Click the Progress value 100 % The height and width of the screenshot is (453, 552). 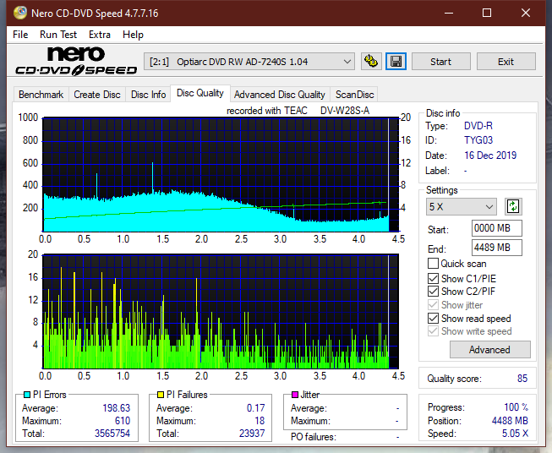(516, 407)
